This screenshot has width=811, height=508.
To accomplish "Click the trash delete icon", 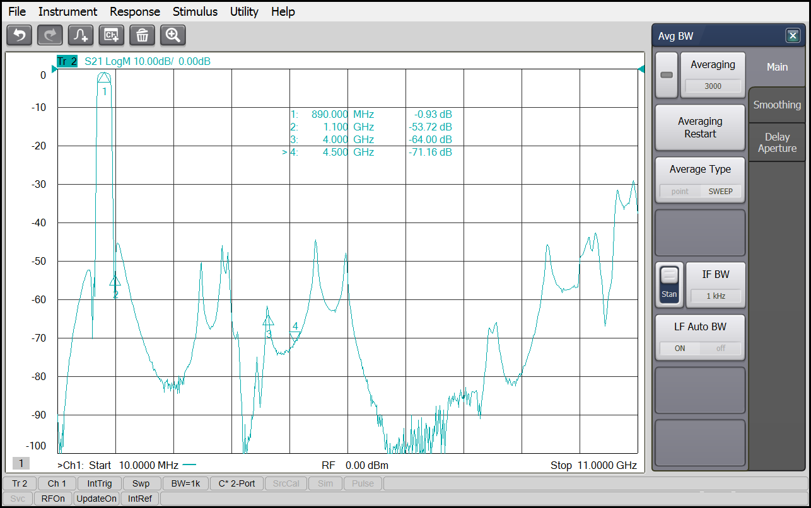I will (142, 35).
